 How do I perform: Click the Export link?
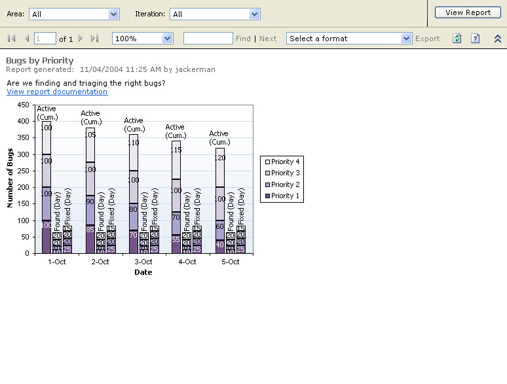[x=427, y=39]
